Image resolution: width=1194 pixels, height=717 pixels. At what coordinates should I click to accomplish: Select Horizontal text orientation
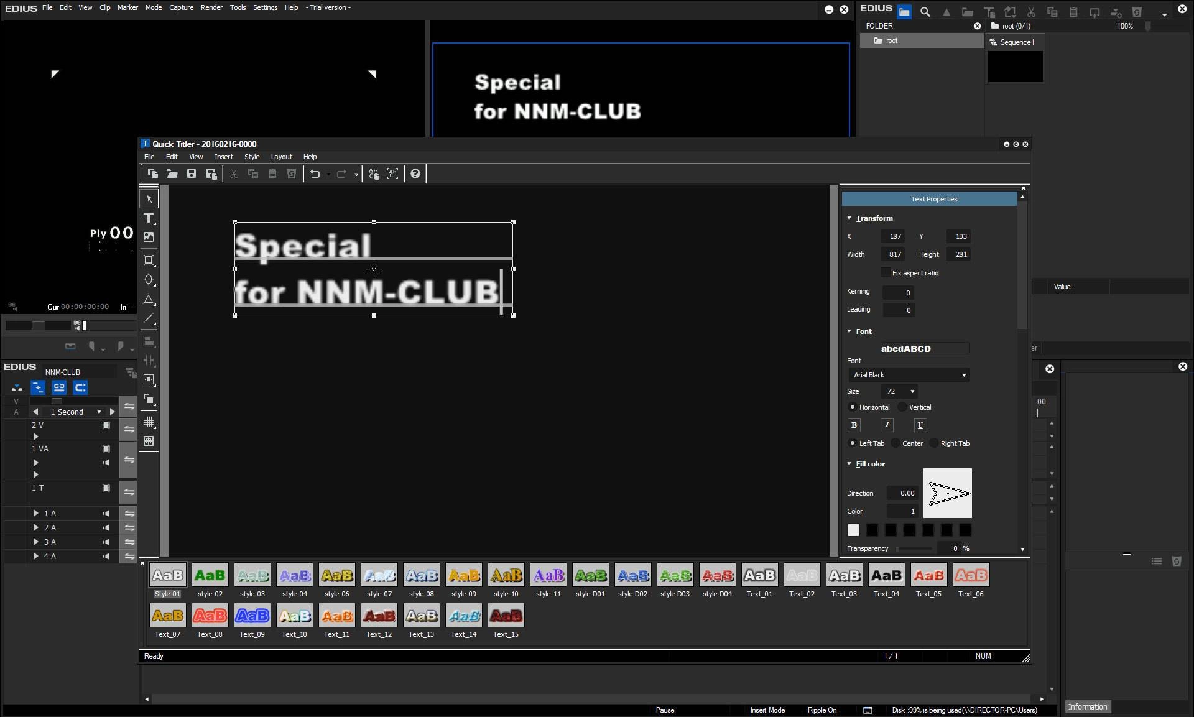coord(853,407)
